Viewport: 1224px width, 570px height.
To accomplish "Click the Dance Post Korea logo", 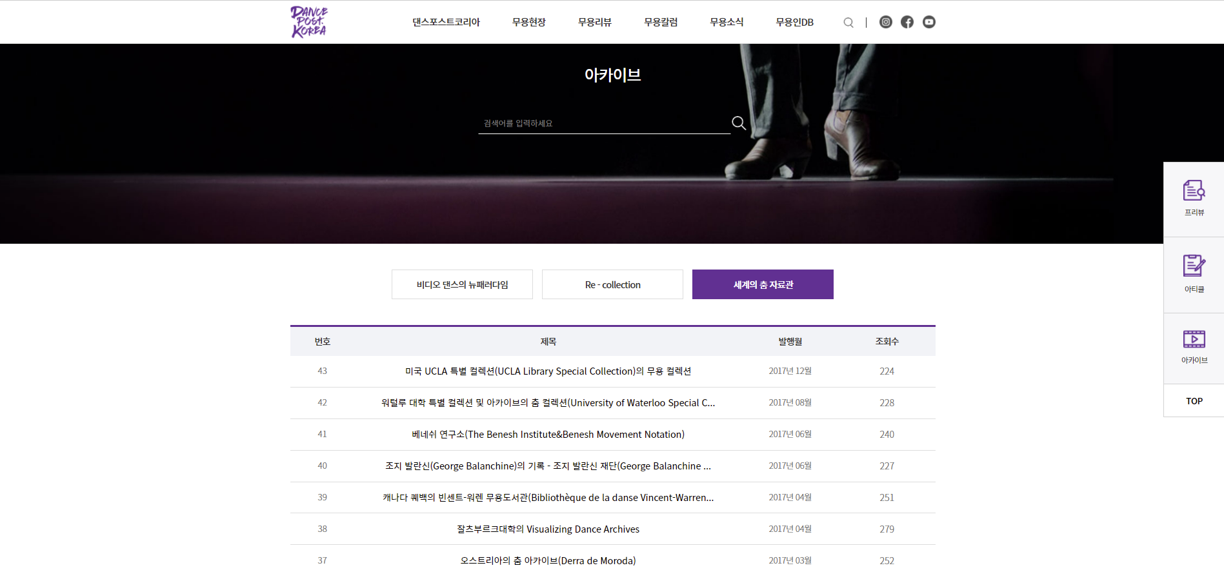I will pyautogui.click(x=308, y=22).
